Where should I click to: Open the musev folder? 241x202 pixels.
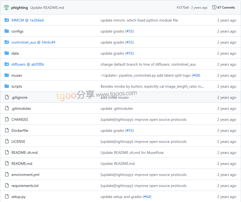(x=17, y=75)
